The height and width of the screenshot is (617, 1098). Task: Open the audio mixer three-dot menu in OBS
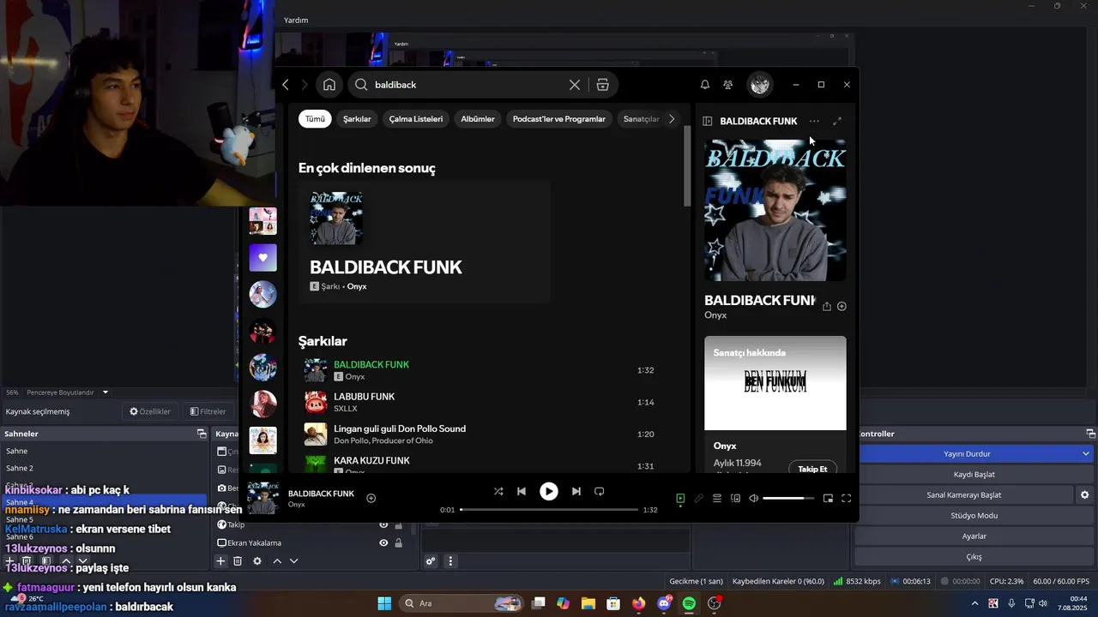coord(450,561)
